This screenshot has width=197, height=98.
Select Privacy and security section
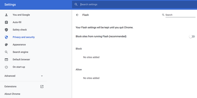coord(24,37)
